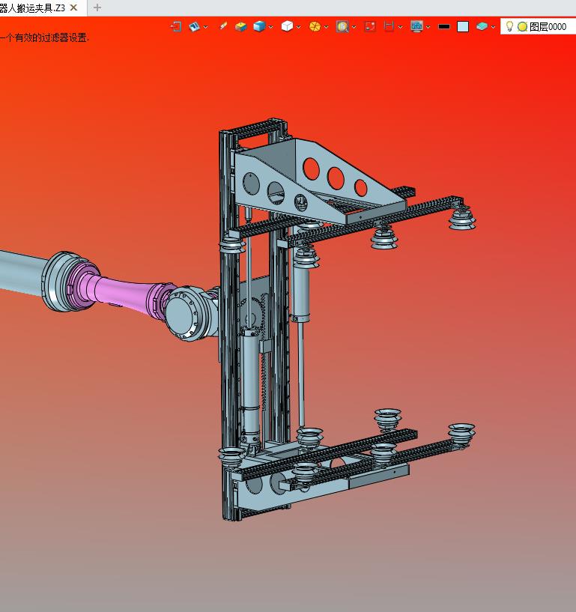This screenshot has height=612, width=576.
Task: Select the blue shaded cube display icon
Action: coord(259,26)
